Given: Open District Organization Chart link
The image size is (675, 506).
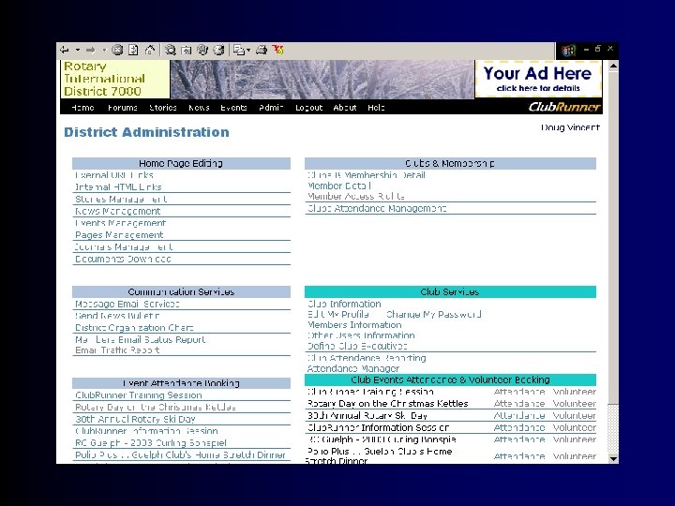Looking at the screenshot, I should [134, 328].
